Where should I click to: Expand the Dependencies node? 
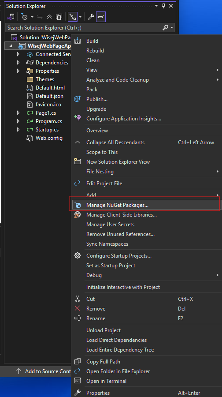[18, 63]
